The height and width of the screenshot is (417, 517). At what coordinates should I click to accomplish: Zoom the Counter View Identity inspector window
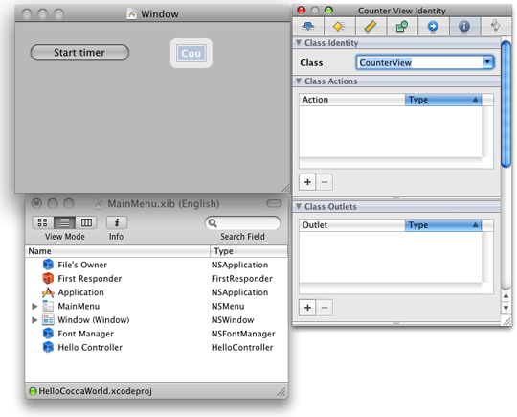[x=328, y=11]
